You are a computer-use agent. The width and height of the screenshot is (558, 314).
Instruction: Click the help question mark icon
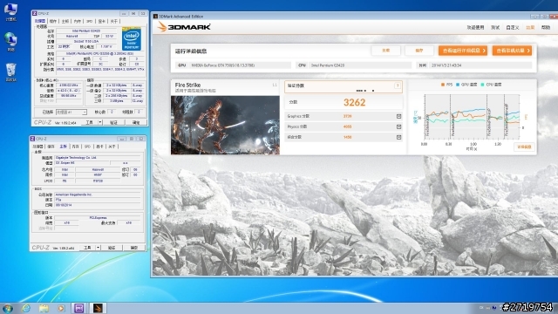[x=398, y=85]
